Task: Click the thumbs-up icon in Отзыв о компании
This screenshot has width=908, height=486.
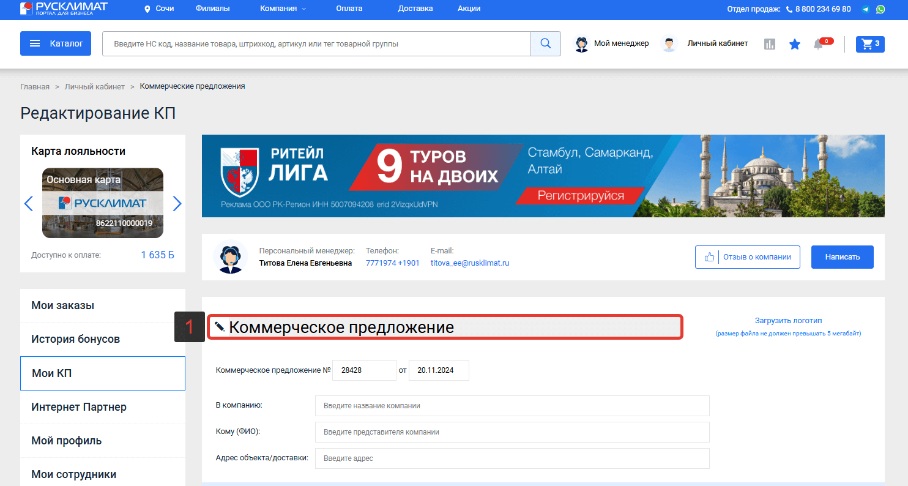Action: click(x=710, y=257)
